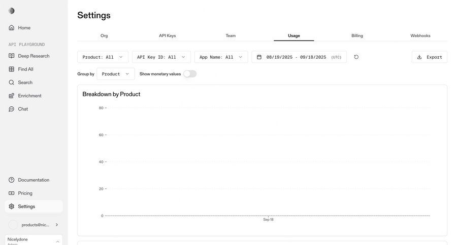The height and width of the screenshot is (245, 457).
Task: Open the date range picker field
Action: [x=299, y=57]
